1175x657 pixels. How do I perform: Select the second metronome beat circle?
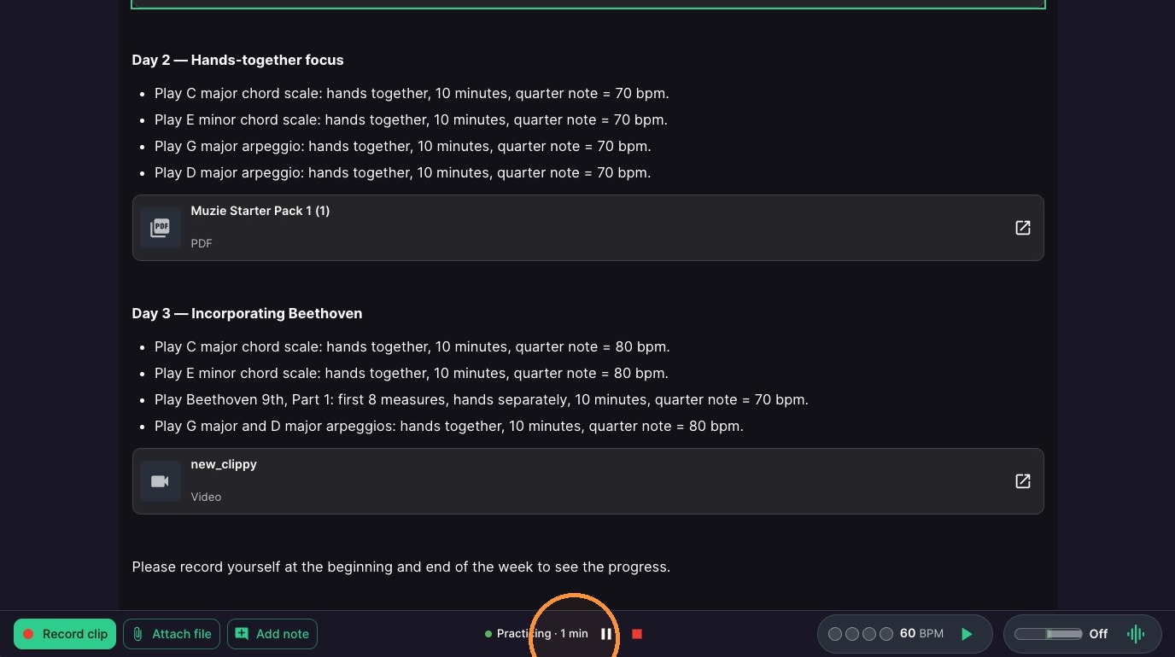tap(852, 634)
